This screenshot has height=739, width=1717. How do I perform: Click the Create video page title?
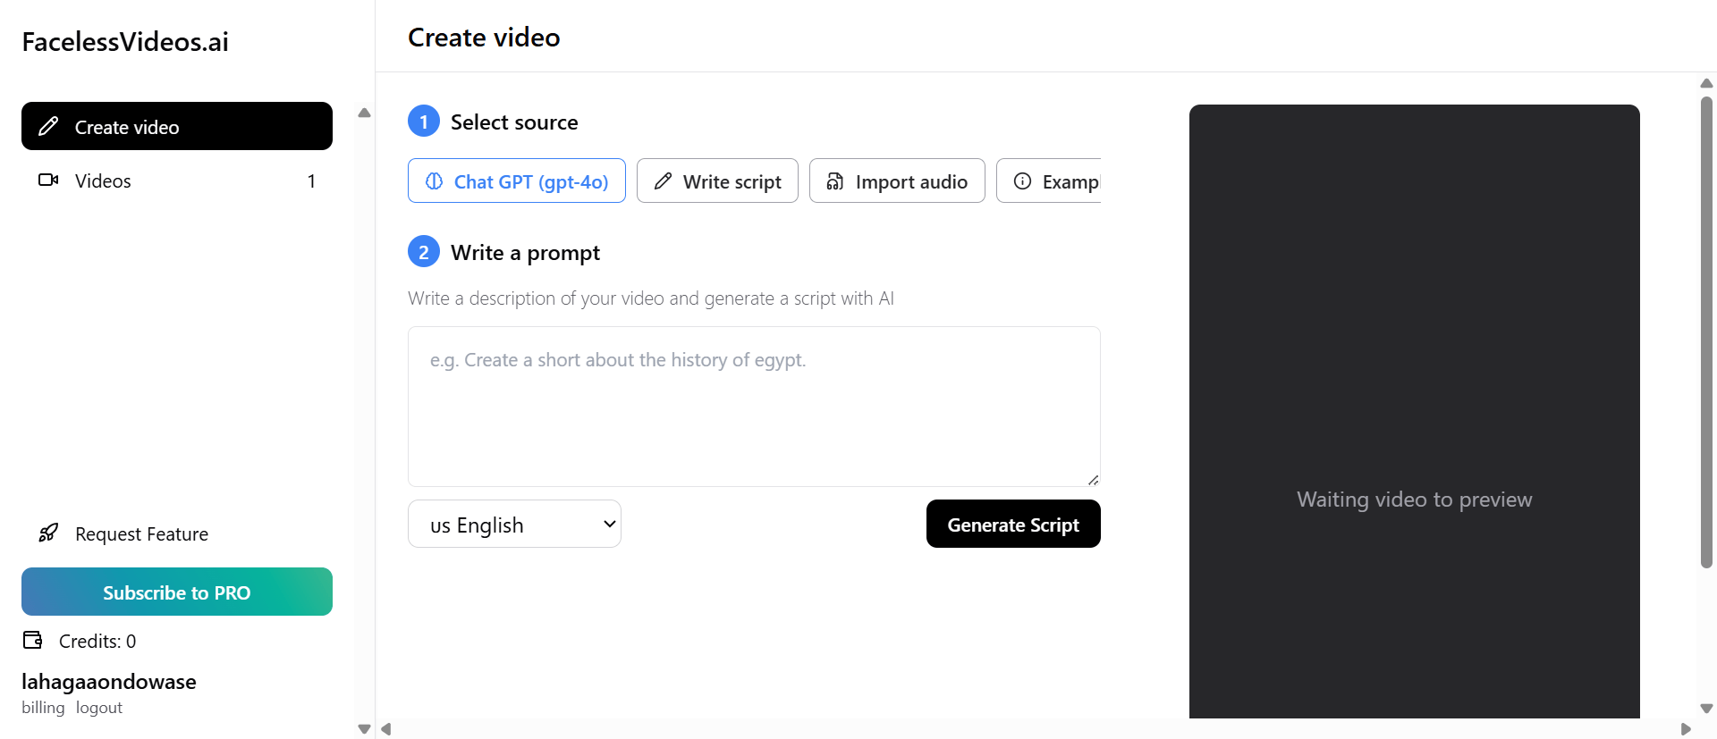click(484, 38)
